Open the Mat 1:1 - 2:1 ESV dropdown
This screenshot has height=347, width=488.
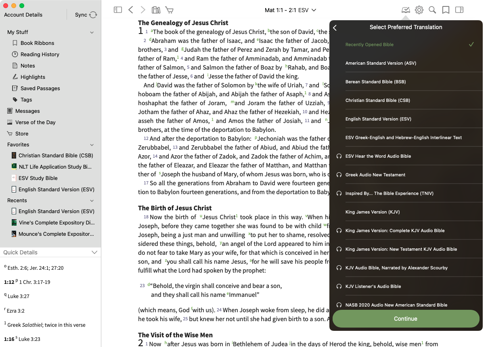pos(290,10)
